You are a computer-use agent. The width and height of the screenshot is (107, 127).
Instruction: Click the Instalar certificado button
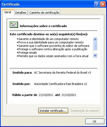53,111
